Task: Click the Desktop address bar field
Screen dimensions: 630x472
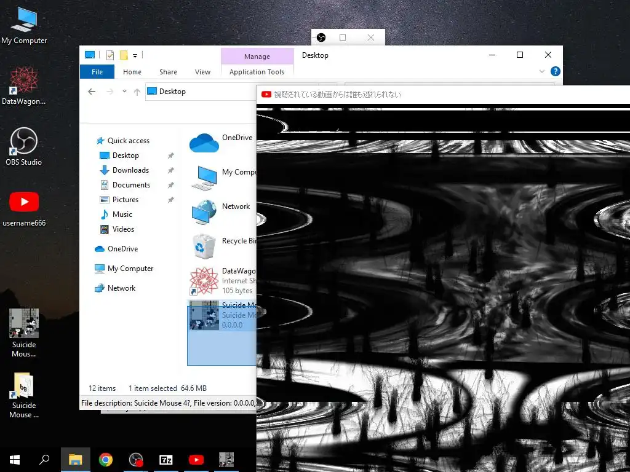Action: [201, 92]
